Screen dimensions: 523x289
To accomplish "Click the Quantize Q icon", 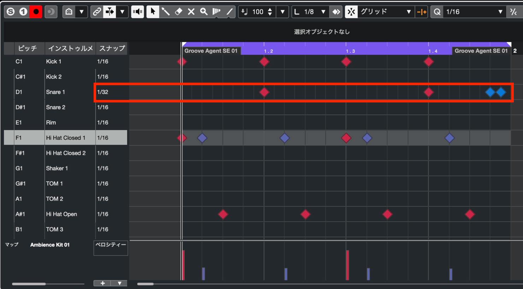I will click(437, 12).
